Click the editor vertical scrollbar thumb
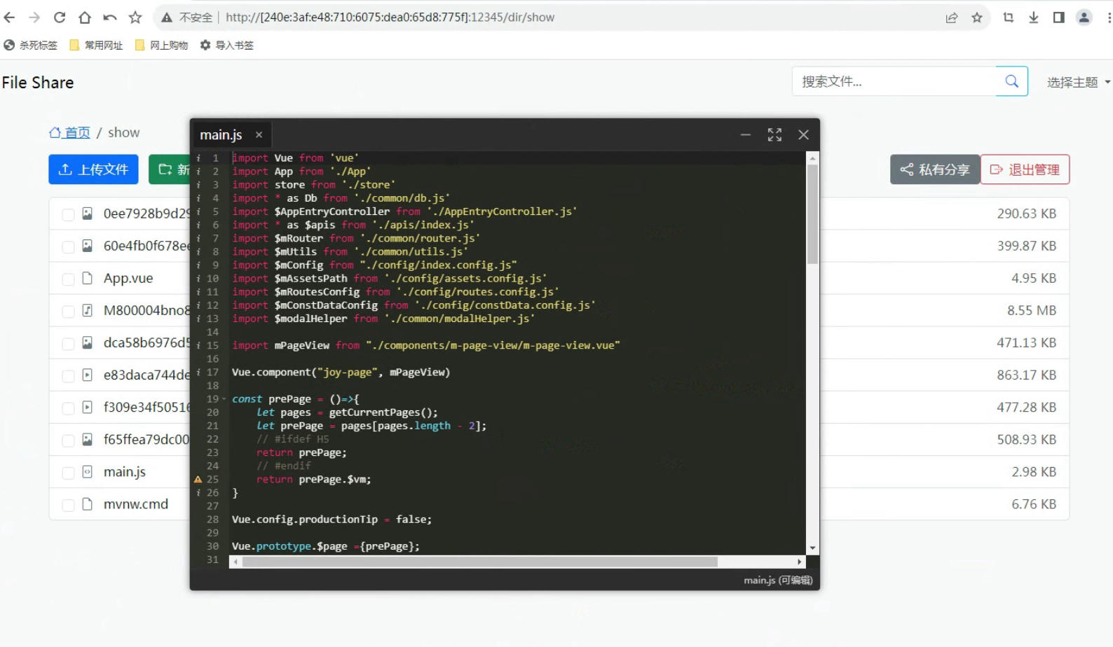This screenshot has width=1113, height=647. tap(812, 214)
